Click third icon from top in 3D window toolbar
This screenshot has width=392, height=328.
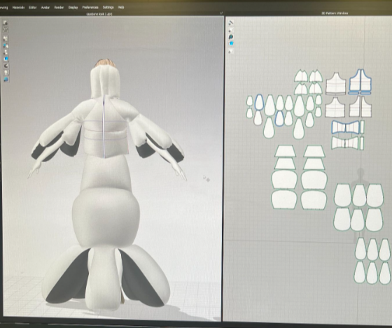(x=6, y=38)
